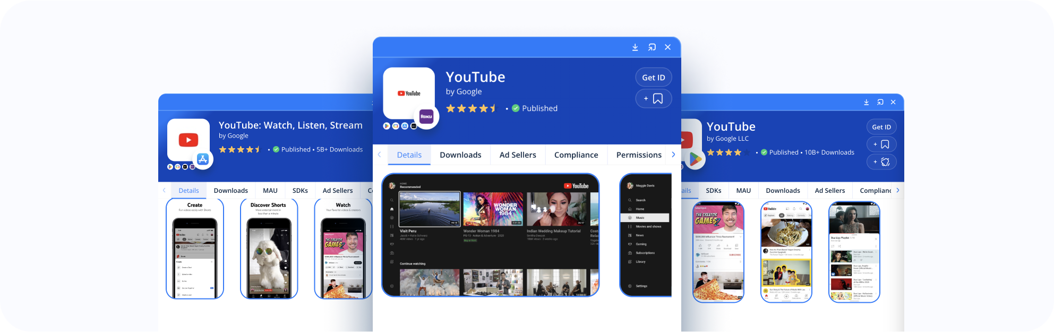Open Ad Sellers tab in center window
Image resolution: width=1054 pixels, height=332 pixels.
[x=518, y=155]
